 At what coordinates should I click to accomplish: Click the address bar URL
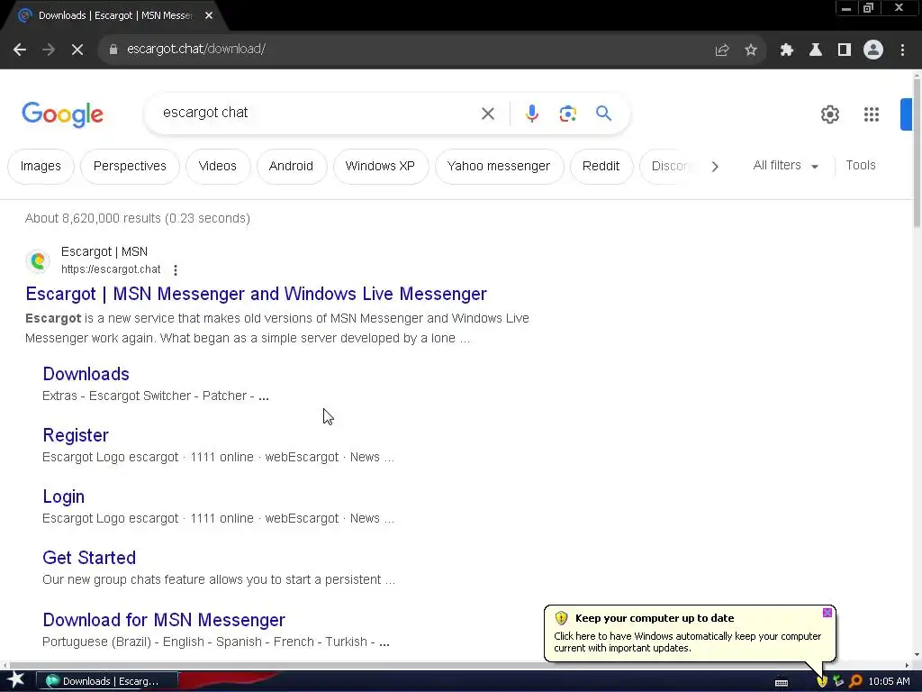(196, 49)
